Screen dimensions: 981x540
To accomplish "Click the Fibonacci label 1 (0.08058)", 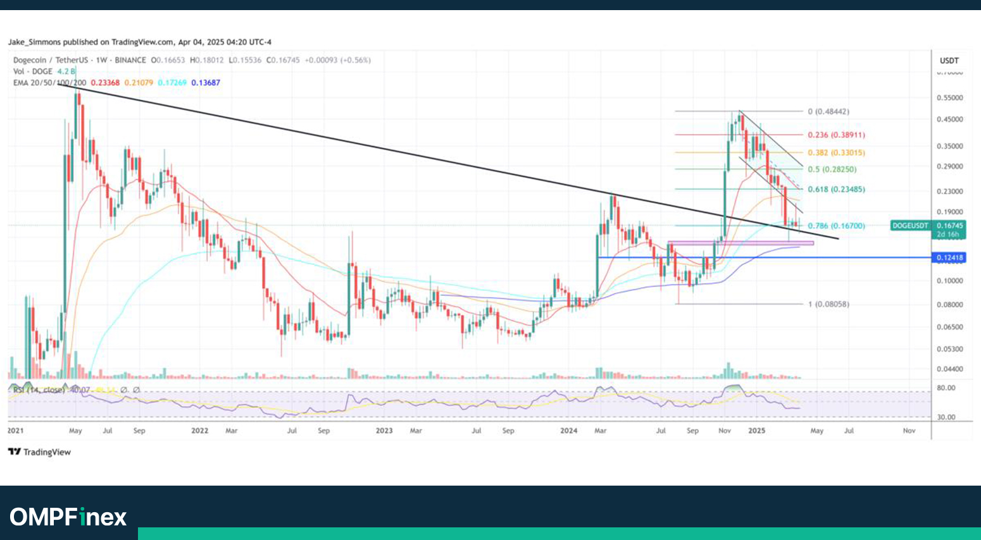I will 828,304.
